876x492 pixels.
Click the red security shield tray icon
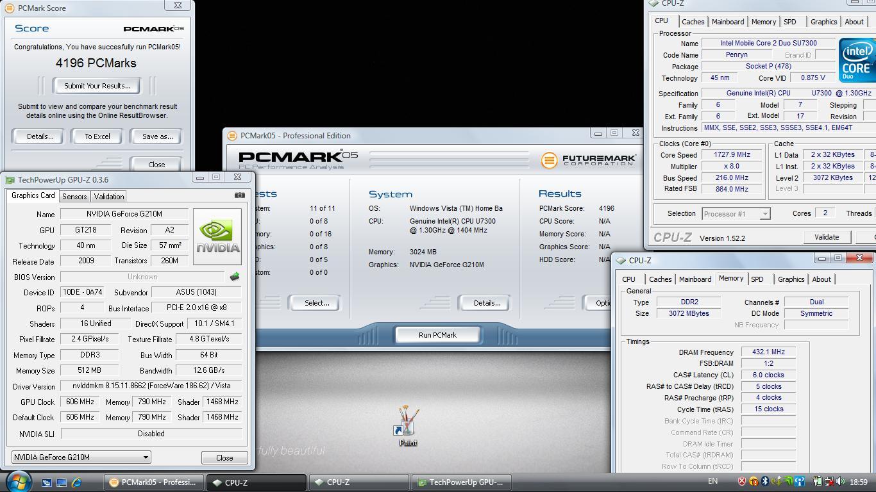(742, 481)
